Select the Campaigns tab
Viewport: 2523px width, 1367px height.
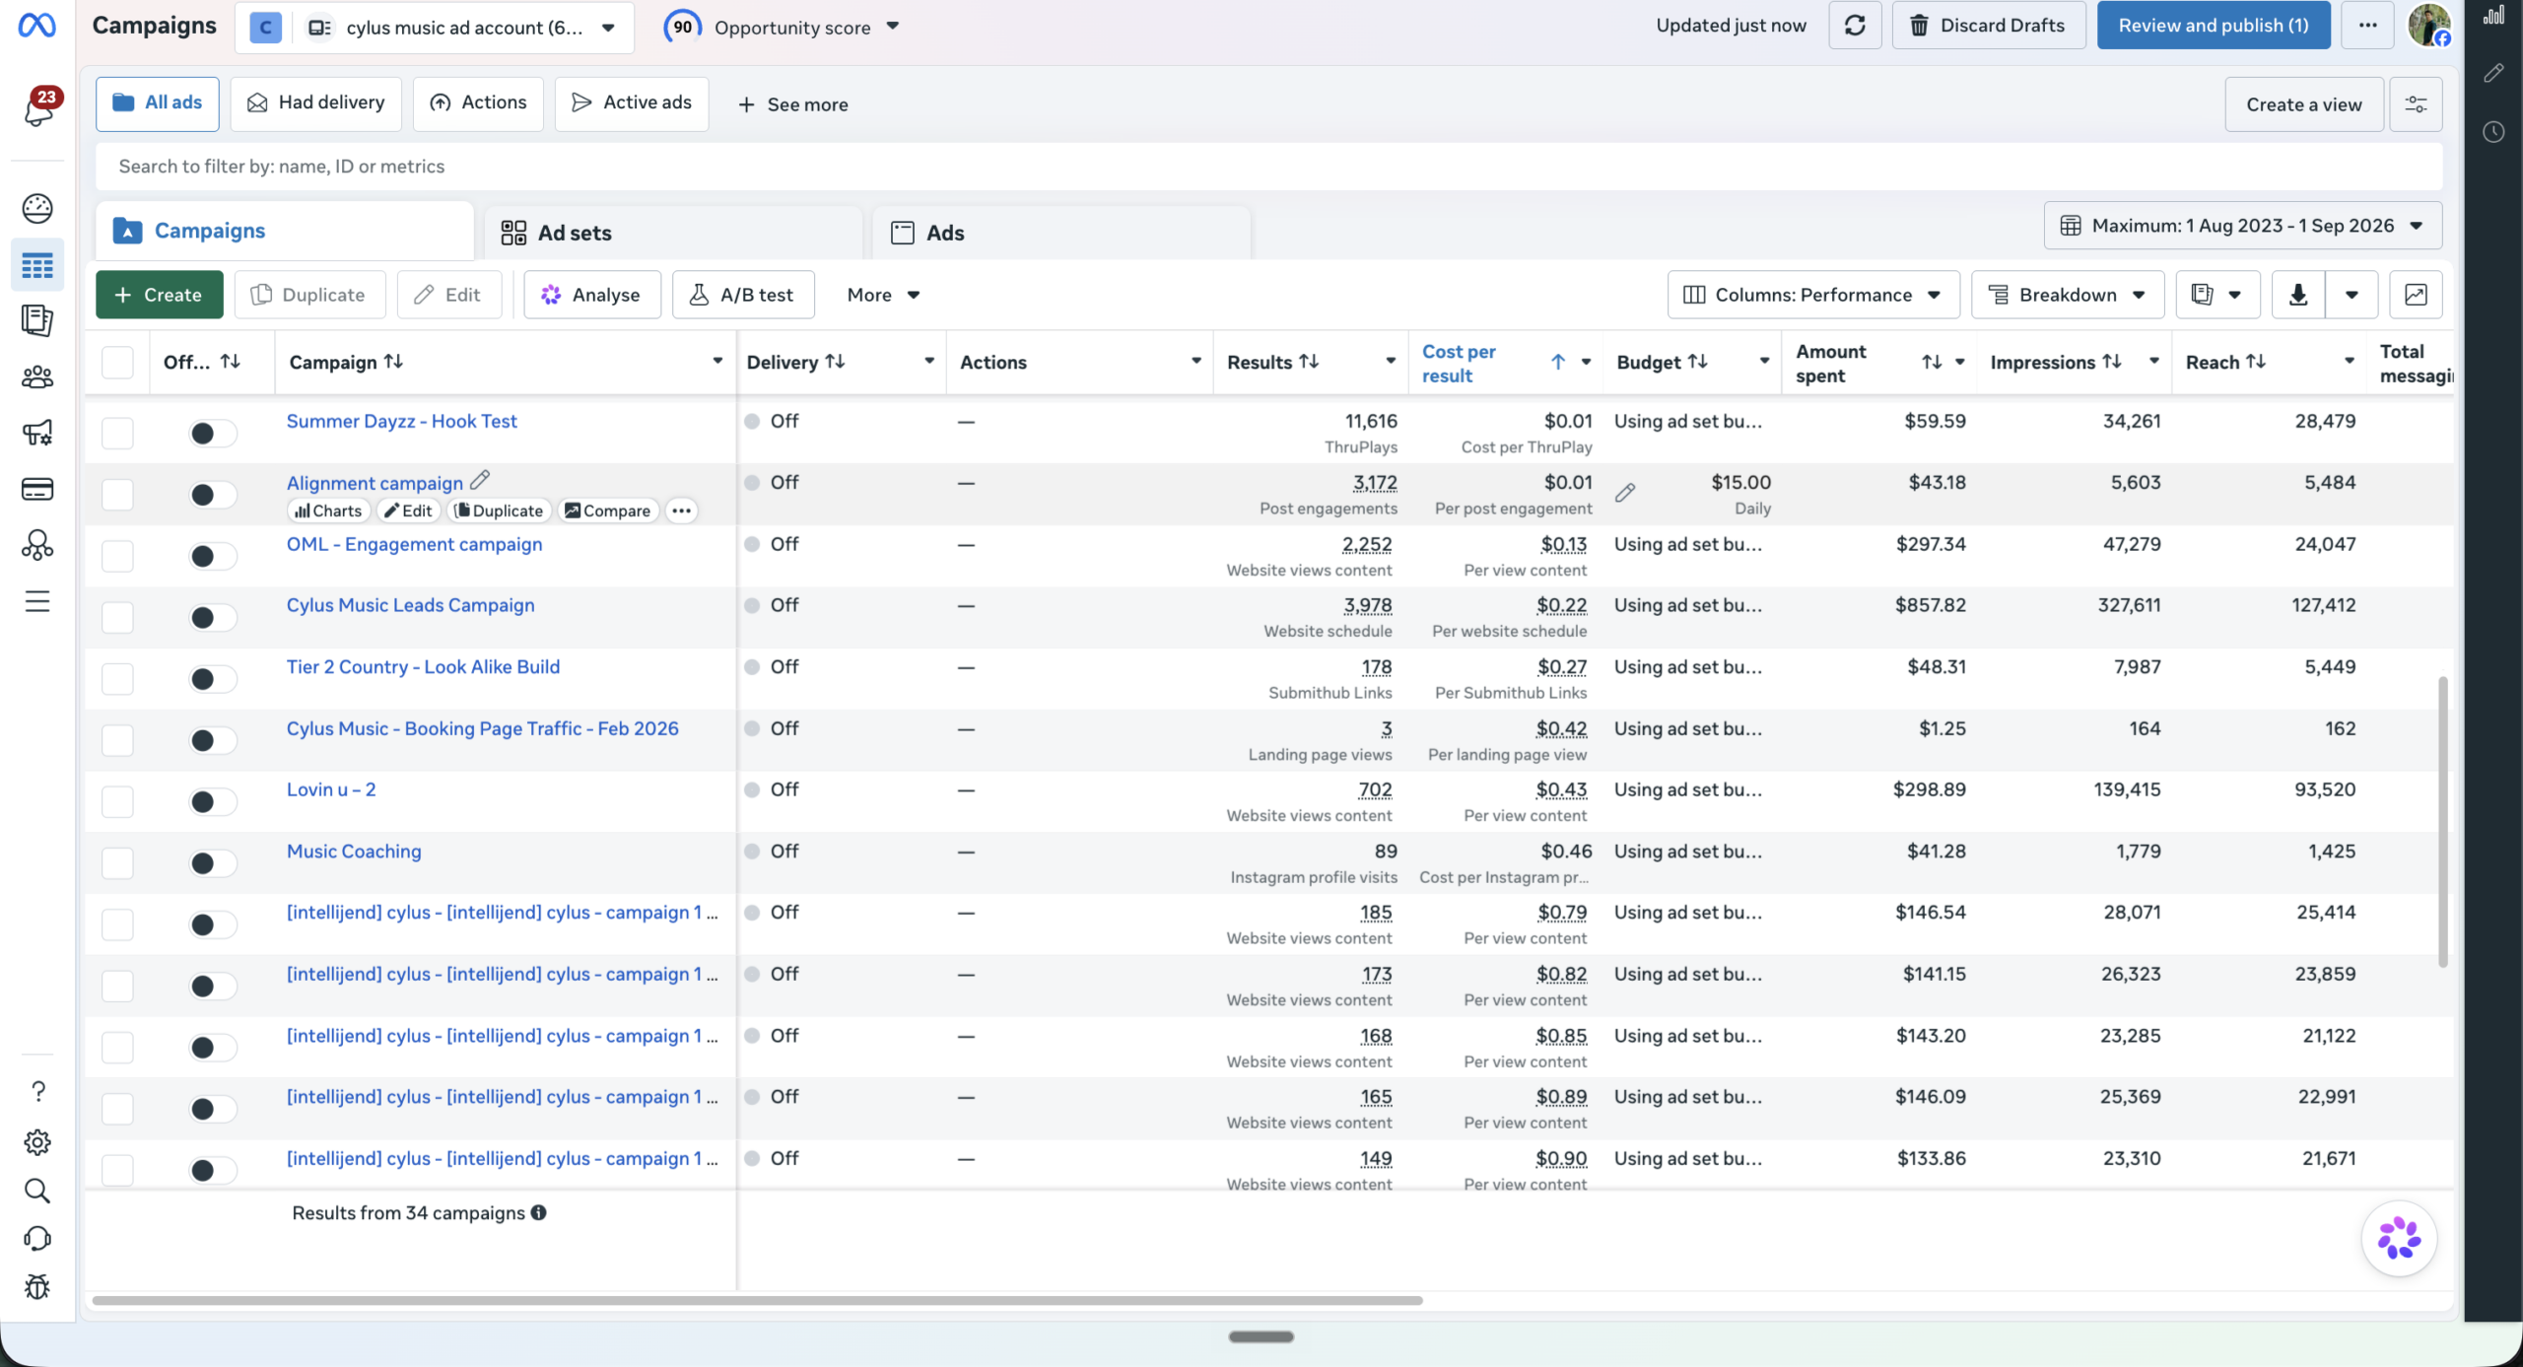coord(285,231)
